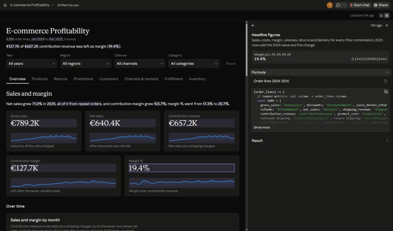Click the home icon in the top bar
The width and height of the screenshot is (393, 231).
[x=5, y=5]
